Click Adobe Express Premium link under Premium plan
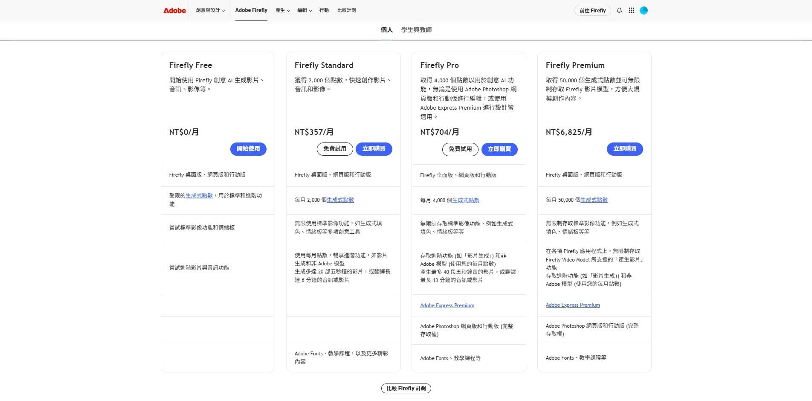812x401 pixels. [x=573, y=305]
